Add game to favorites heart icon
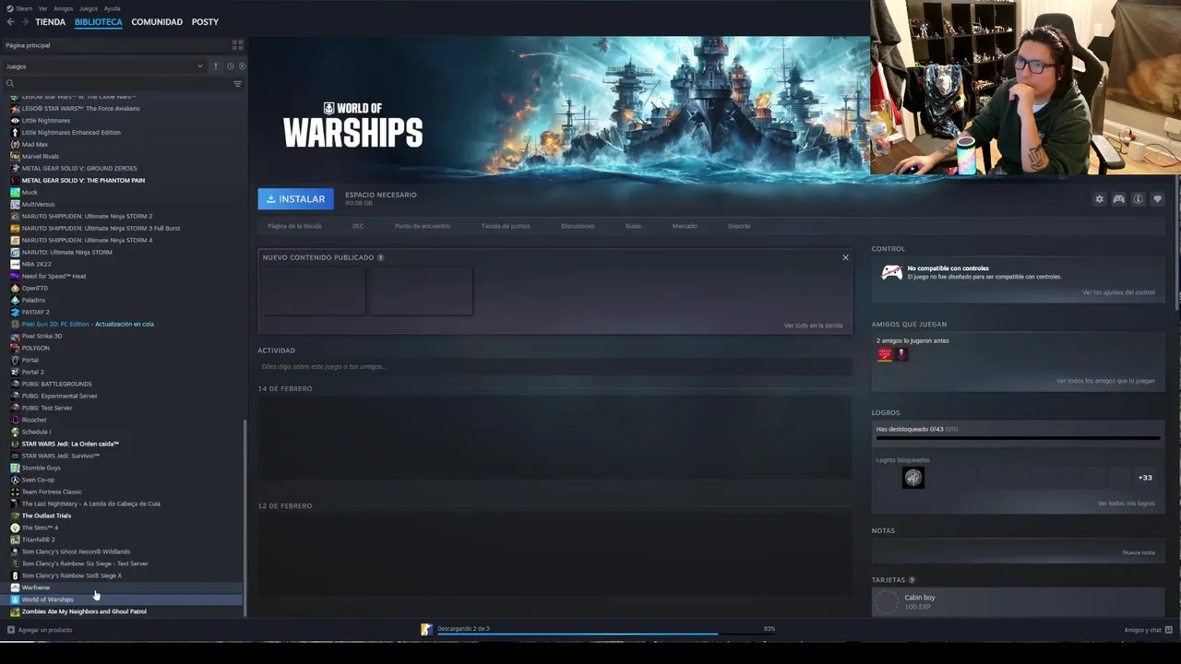This screenshot has height=664, width=1181. click(1157, 199)
